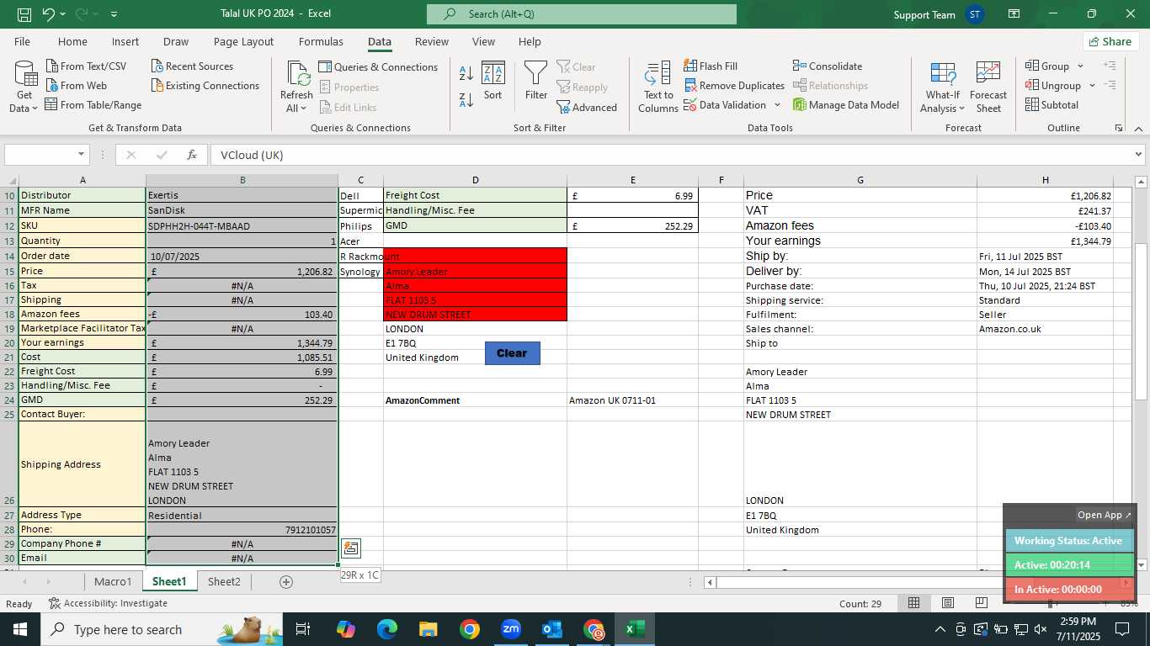
Task: Save the workbook
Action: [24, 14]
